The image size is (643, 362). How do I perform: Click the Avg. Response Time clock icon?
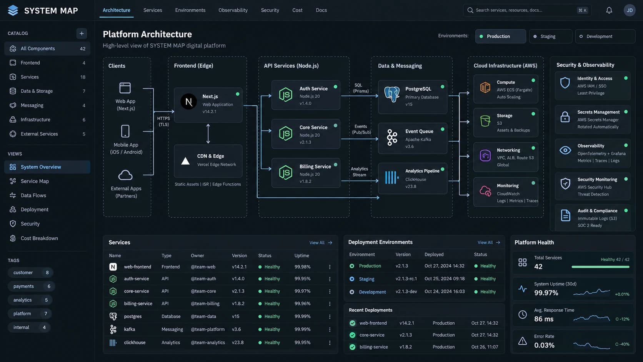[522, 315]
